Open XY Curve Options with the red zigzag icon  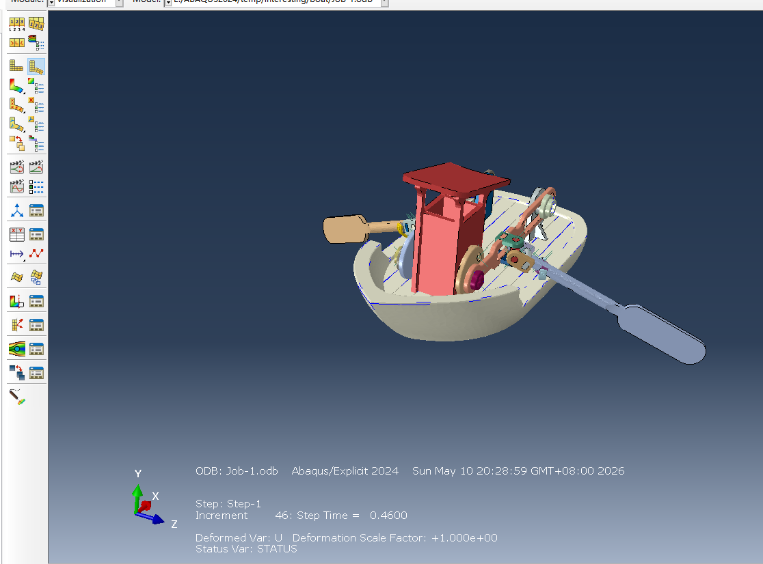pos(36,253)
